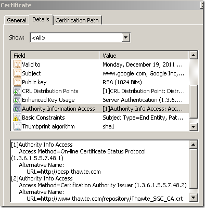The width and height of the screenshot is (205, 208).
Task: Click the field list scroll down arrow
Action: (x=193, y=126)
